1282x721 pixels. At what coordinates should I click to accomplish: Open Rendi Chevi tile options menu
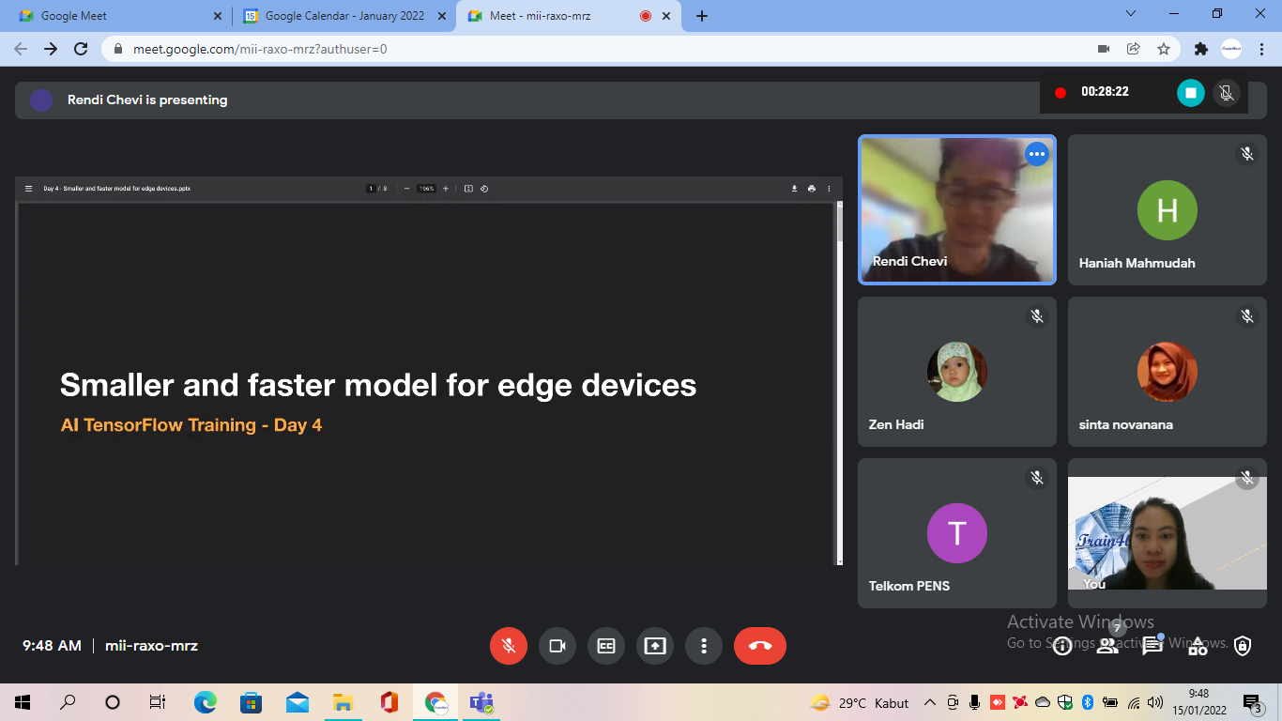[1036, 154]
